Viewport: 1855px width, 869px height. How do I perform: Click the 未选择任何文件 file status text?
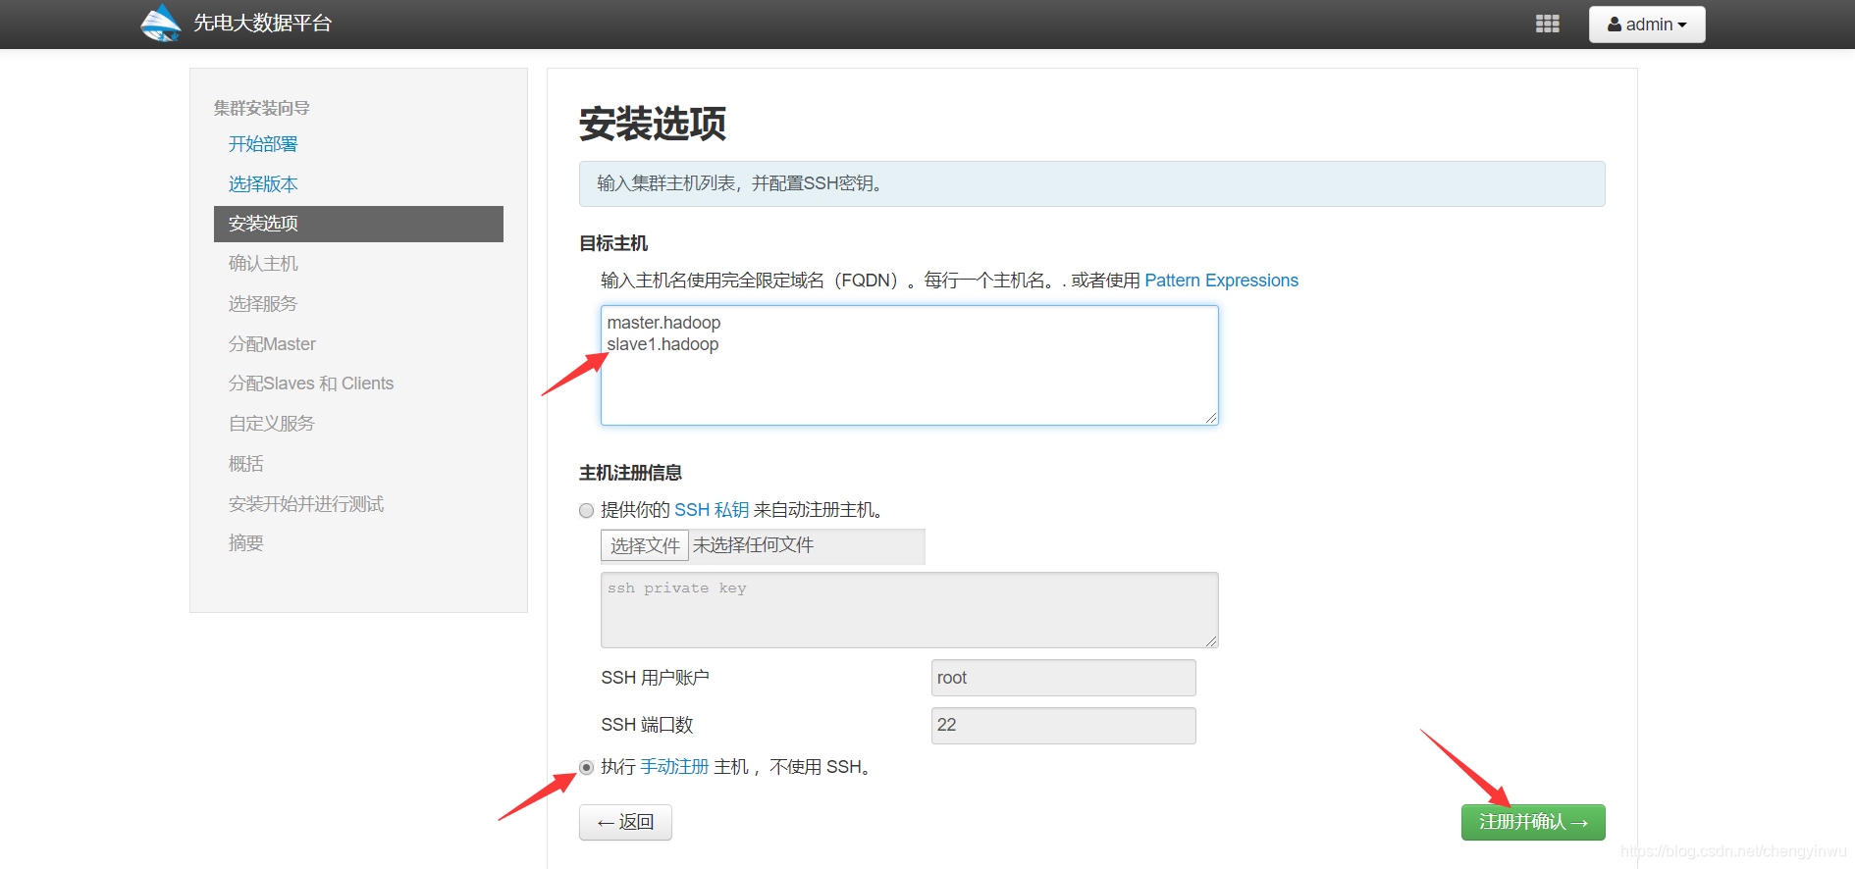click(754, 545)
